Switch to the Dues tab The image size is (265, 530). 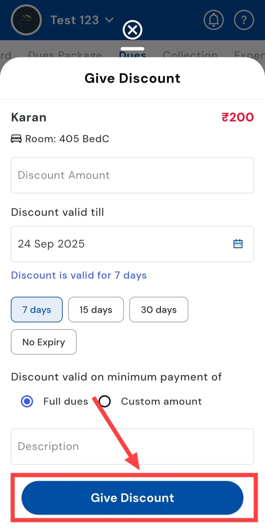point(132,54)
